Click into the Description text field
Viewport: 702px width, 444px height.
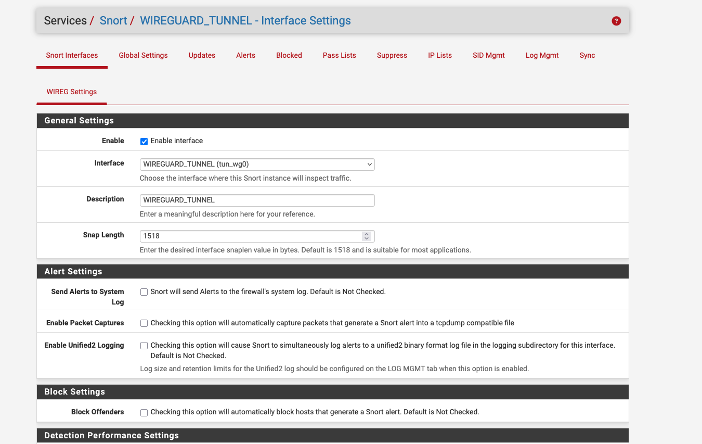click(x=257, y=200)
